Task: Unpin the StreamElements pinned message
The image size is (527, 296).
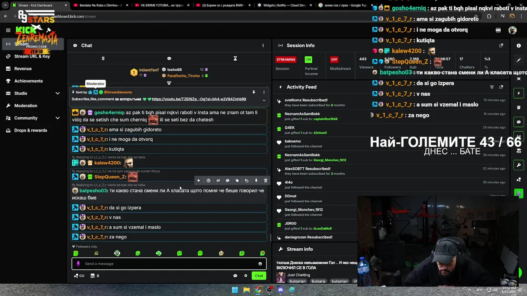Action: (x=254, y=92)
